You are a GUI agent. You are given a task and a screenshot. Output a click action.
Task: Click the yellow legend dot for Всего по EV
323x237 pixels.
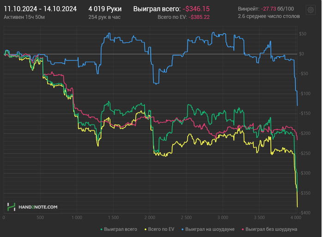(x=146, y=229)
